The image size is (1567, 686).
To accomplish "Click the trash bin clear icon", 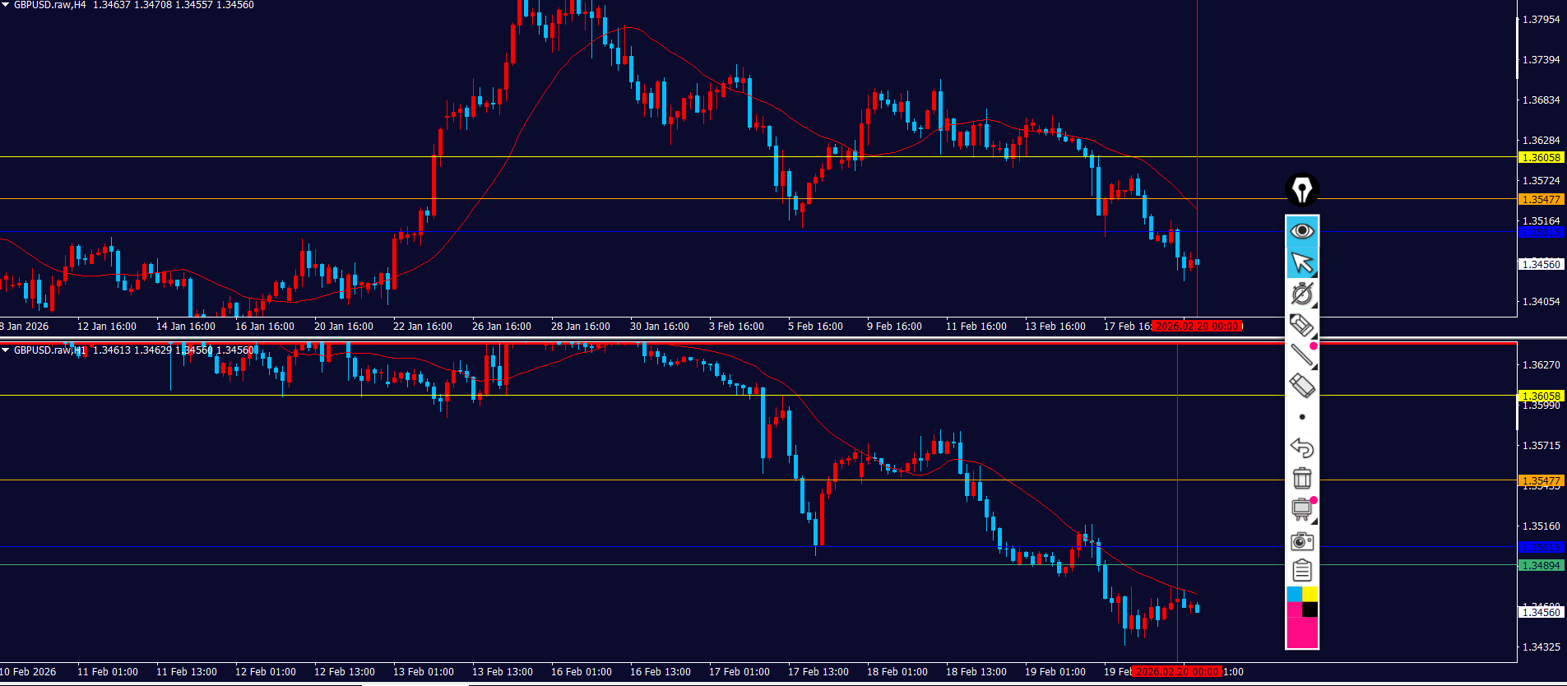I will pos(1301,479).
